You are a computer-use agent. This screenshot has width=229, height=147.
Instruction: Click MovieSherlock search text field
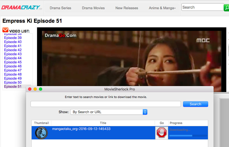click(x=106, y=104)
